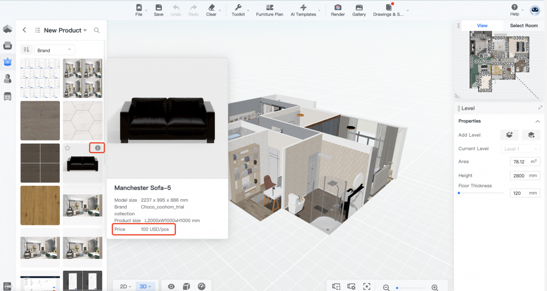
Task: Open the Render camera tool
Action: pos(338,10)
